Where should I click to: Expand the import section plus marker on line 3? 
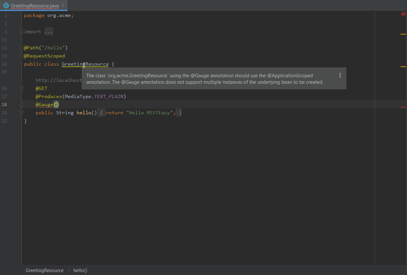(x=21, y=31)
